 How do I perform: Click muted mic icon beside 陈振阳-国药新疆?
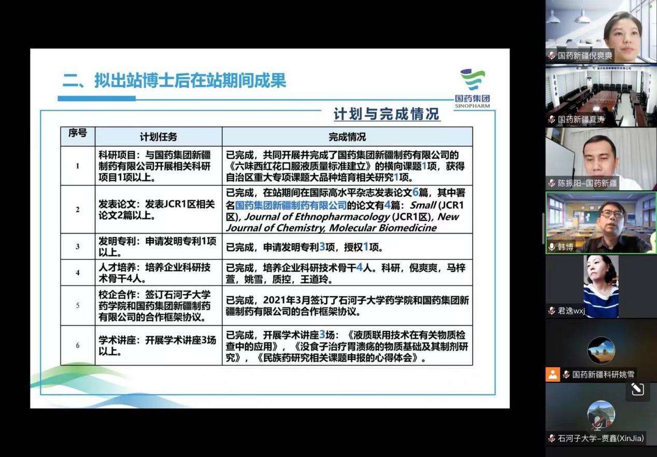pos(552,183)
